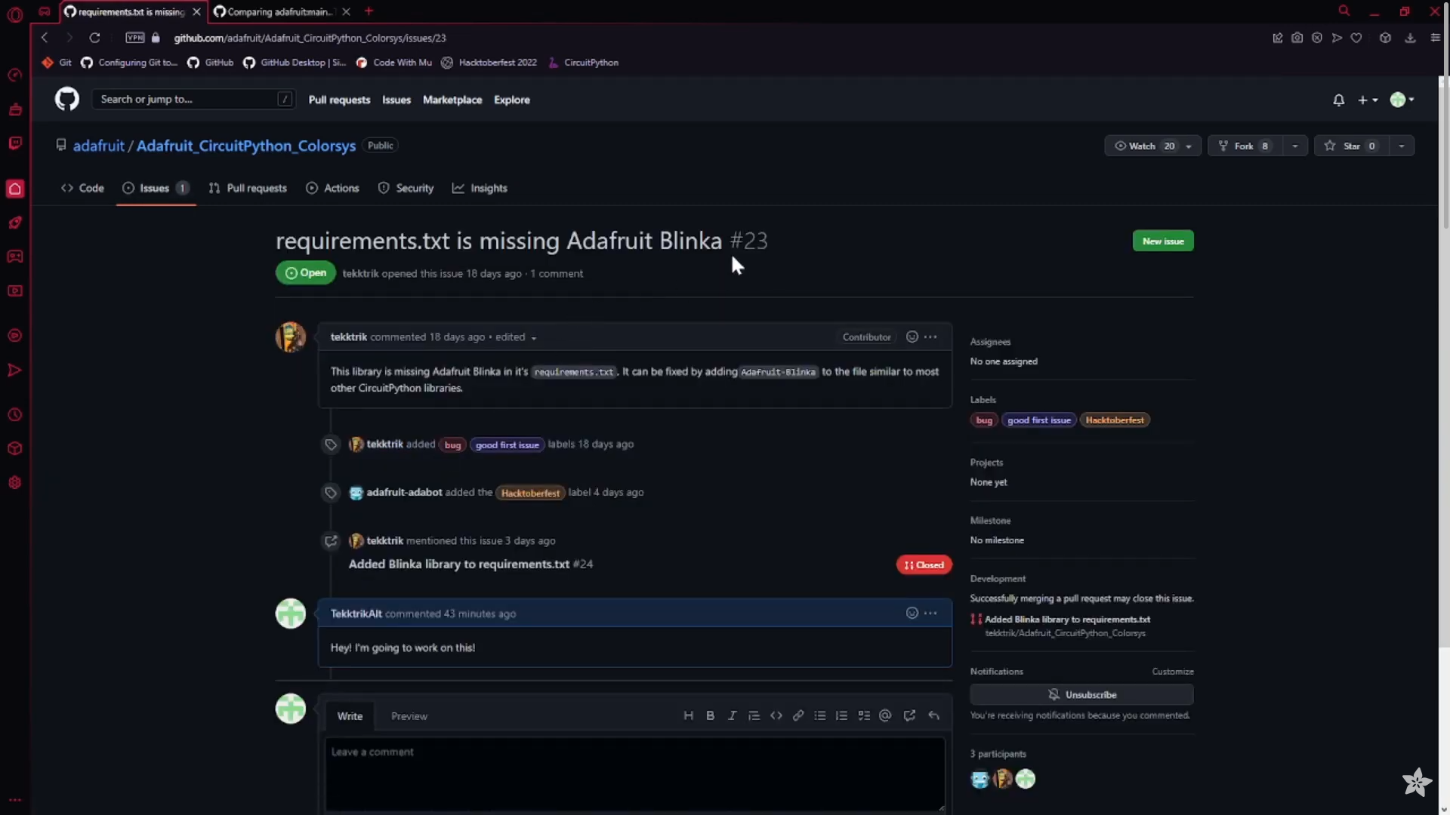Switch to the Preview tab
1450x815 pixels.
tap(409, 716)
